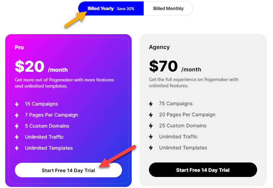Select the Pro plan heading

pos(19,48)
